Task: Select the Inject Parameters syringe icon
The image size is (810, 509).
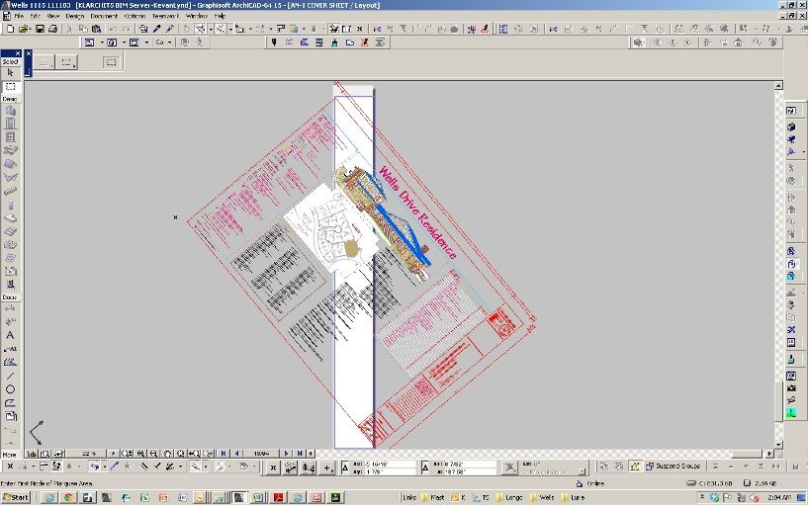Action: pos(169,29)
